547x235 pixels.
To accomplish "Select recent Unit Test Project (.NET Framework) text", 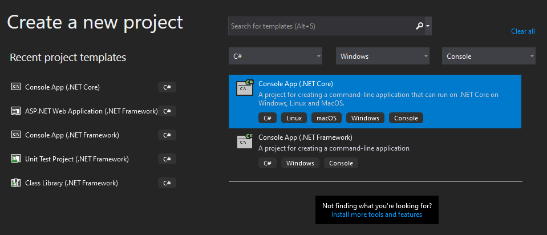I will [77, 159].
